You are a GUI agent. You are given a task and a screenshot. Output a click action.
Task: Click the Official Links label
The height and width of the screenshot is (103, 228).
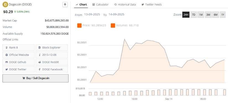[x=10, y=40]
